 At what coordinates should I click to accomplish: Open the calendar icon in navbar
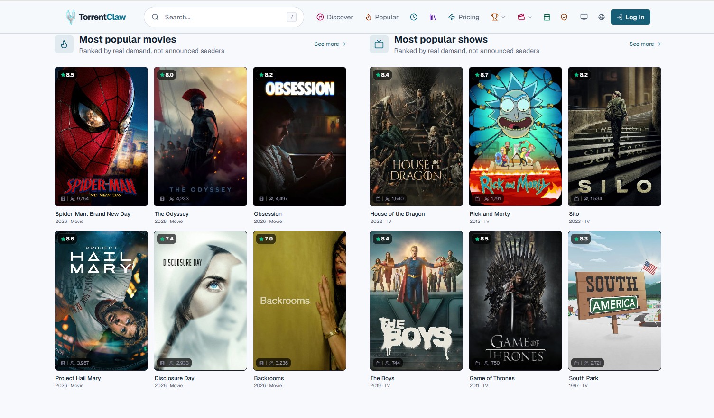click(547, 17)
